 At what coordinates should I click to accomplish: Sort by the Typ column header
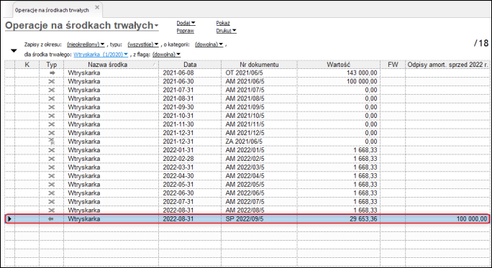pos(52,65)
